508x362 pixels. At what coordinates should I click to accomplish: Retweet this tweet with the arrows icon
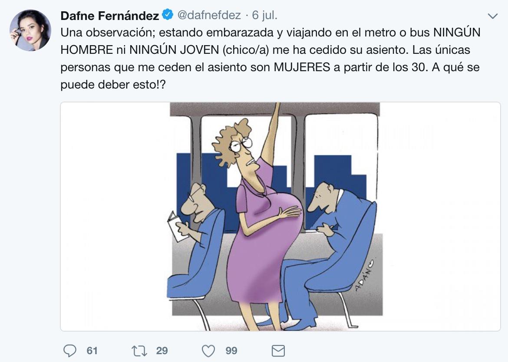(139, 350)
